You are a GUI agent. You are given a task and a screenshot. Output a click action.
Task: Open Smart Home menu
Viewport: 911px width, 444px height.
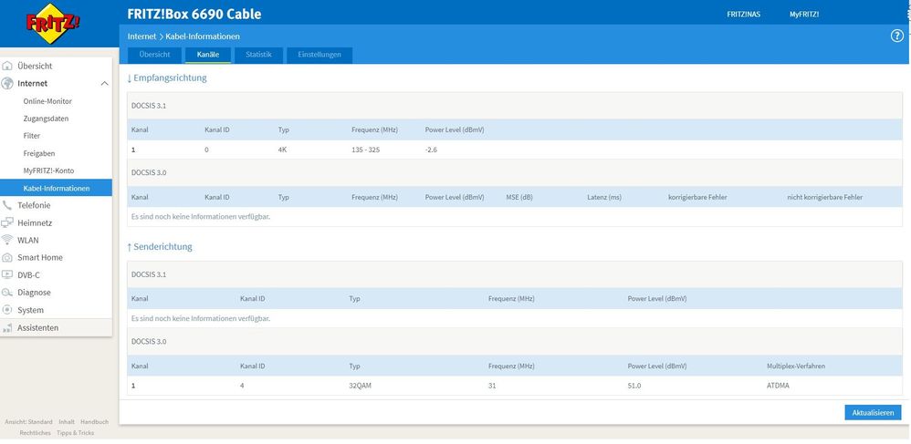[x=40, y=258]
